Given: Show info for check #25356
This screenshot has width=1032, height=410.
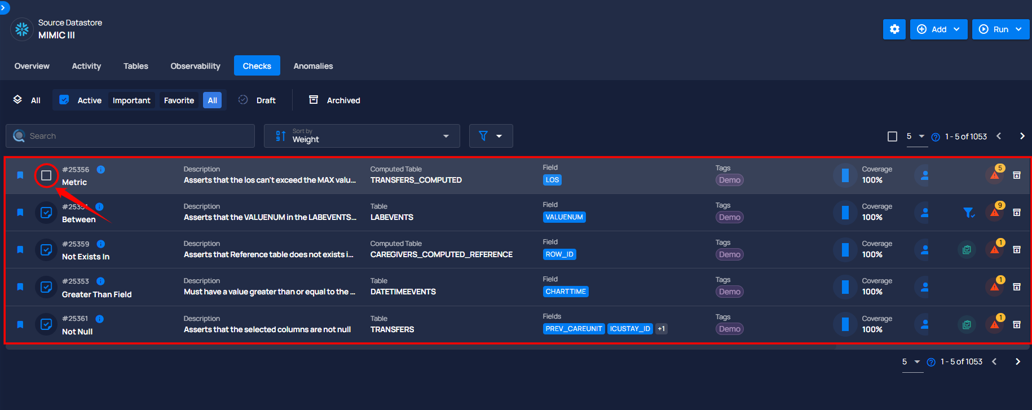Looking at the screenshot, I should click(101, 169).
